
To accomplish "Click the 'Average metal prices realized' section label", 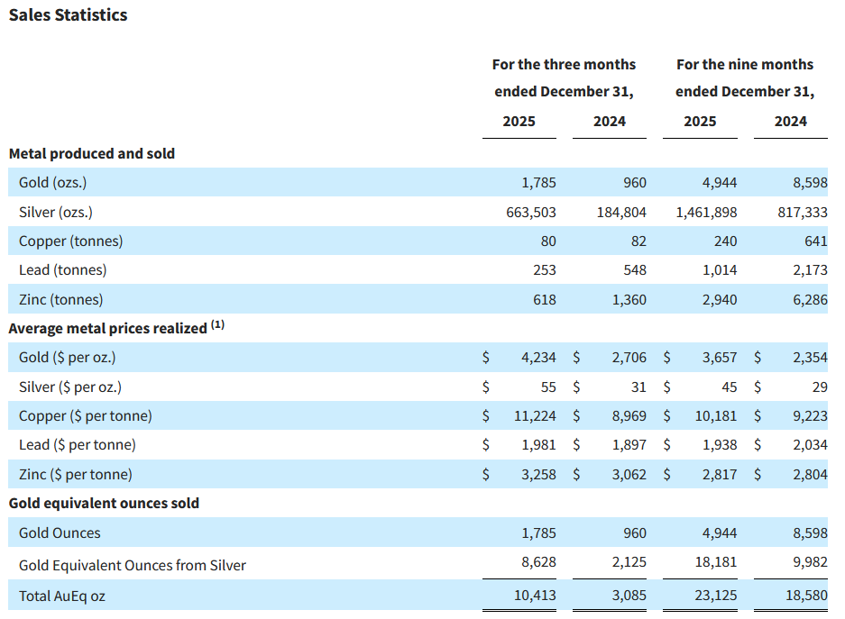I will 107,329.
